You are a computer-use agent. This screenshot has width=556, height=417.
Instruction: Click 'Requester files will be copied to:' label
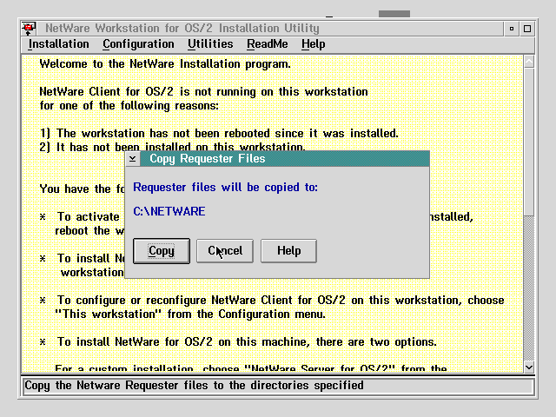226,188
